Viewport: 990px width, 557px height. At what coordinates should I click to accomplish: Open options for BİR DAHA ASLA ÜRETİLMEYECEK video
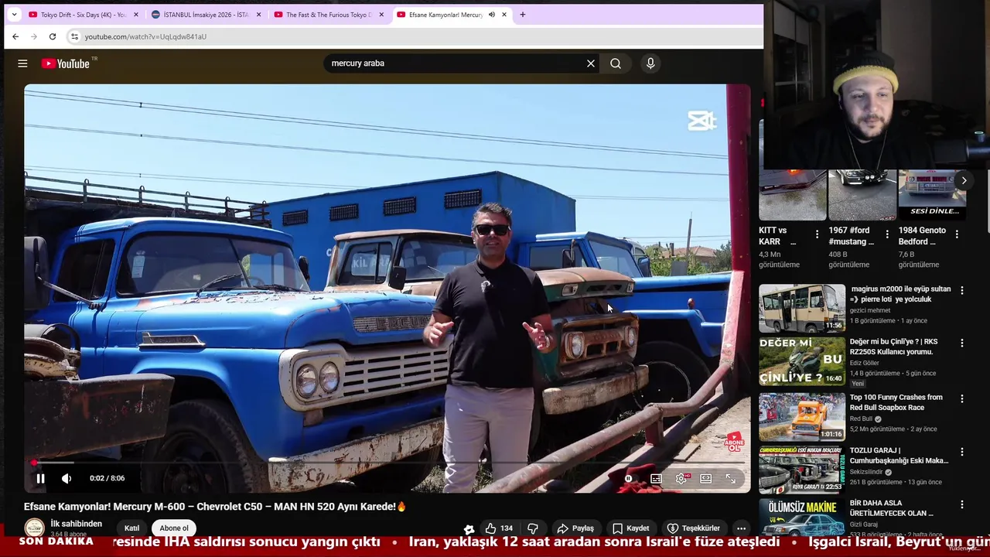coord(962,504)
